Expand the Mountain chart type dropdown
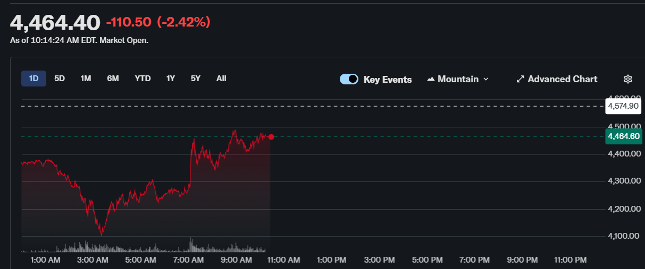Screen dimensions: 645x269 pyautogui.click(x=485, y=79)
